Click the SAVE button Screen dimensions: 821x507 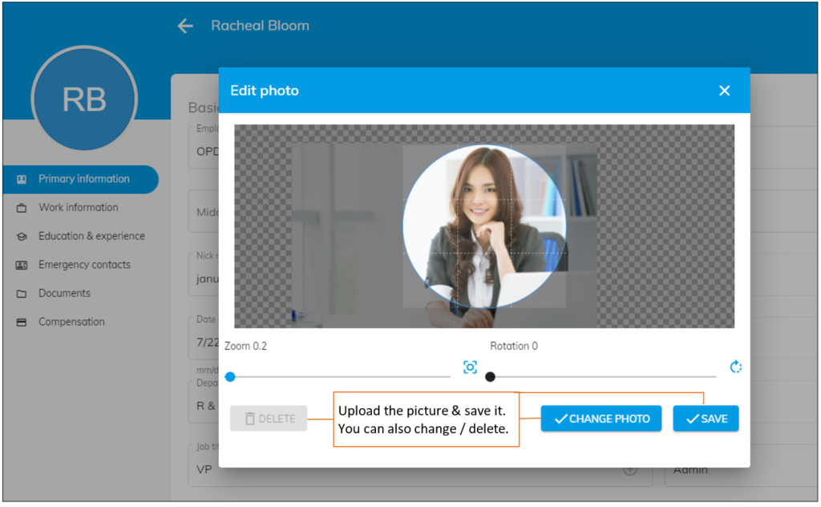706,418
